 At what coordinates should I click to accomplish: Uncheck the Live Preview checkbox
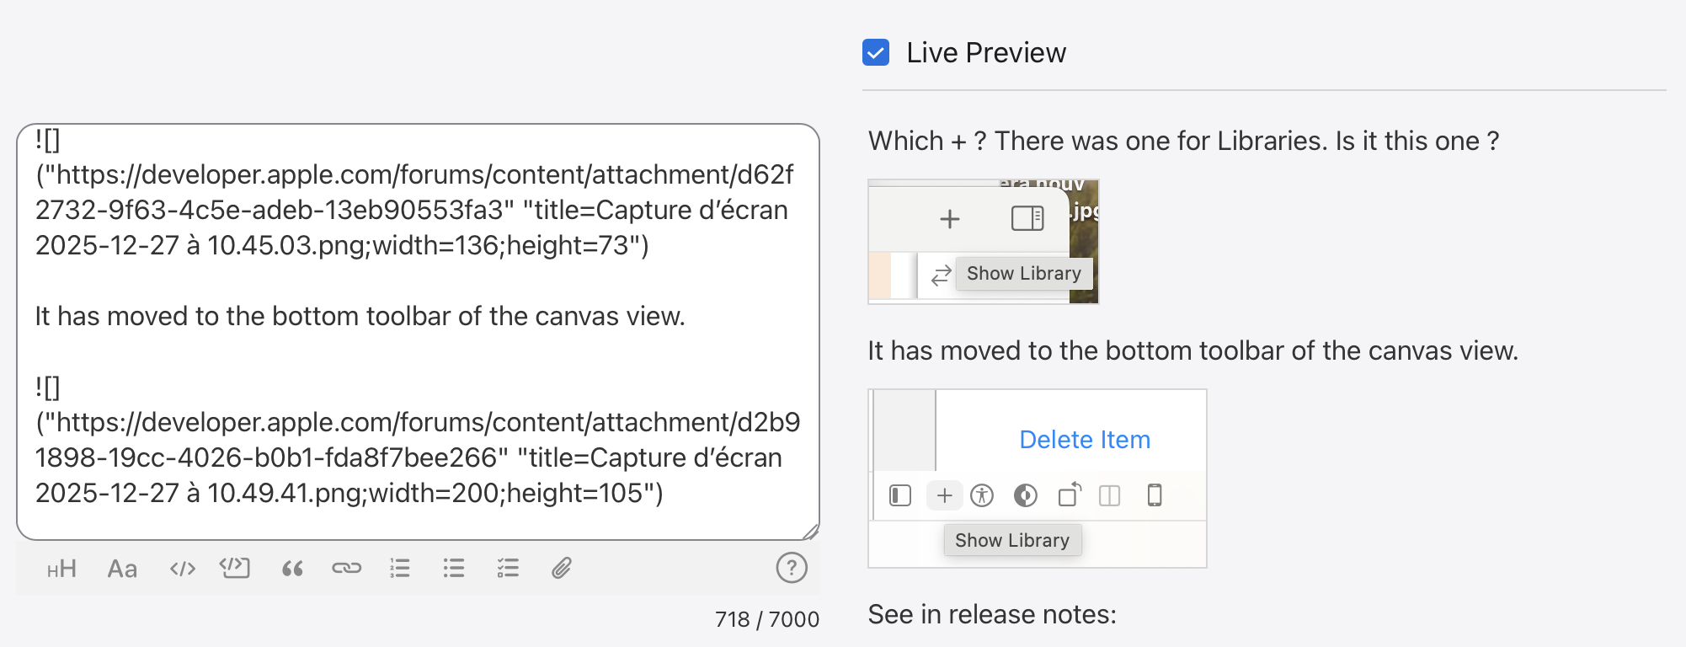876,52
